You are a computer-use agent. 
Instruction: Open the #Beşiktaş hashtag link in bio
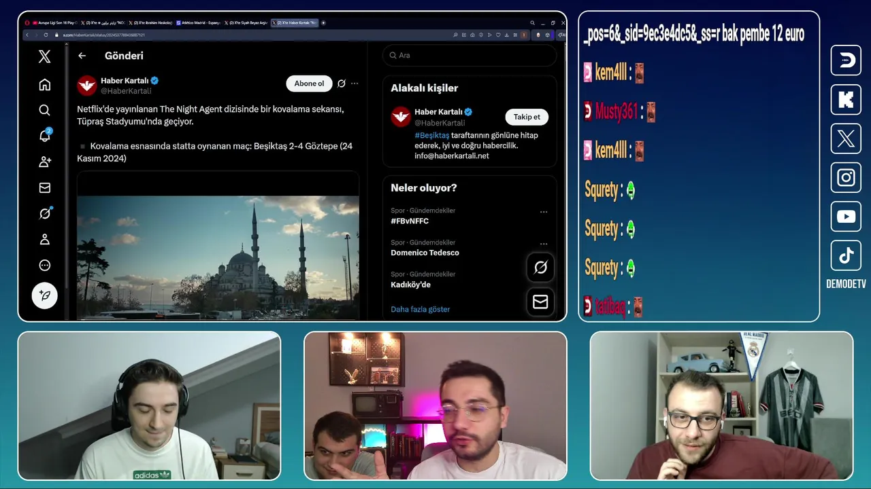[x=431, y=135]
